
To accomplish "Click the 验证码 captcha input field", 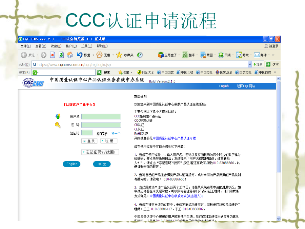I will [x=87, y=133].
